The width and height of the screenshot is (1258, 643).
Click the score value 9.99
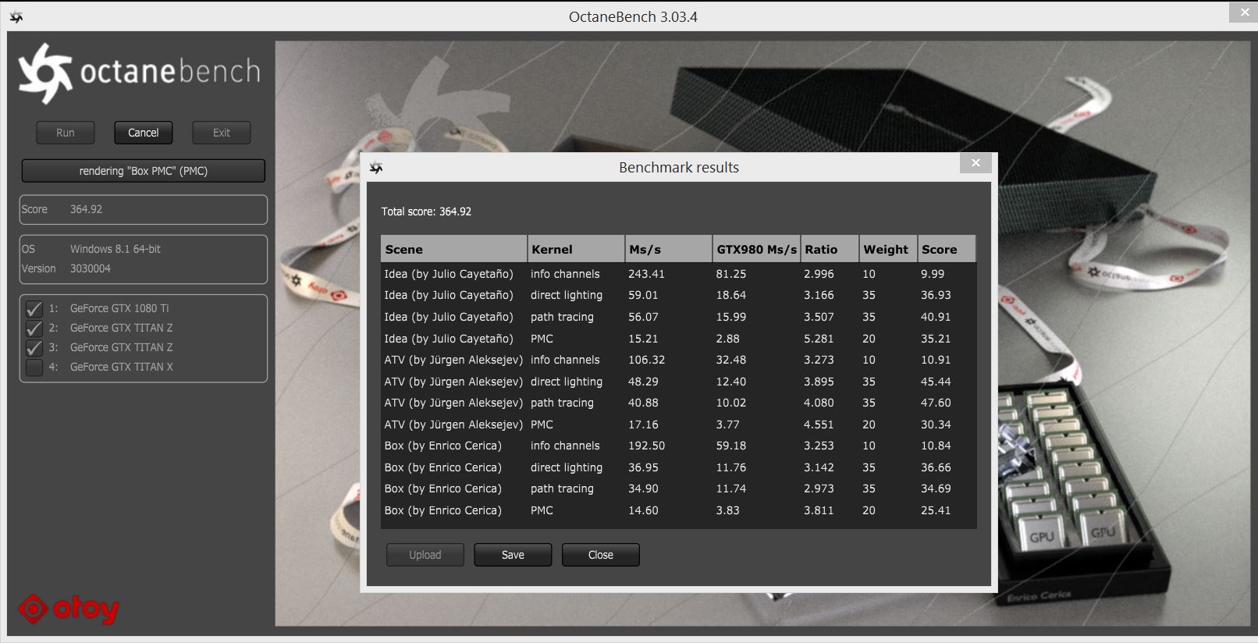[933, 274]
